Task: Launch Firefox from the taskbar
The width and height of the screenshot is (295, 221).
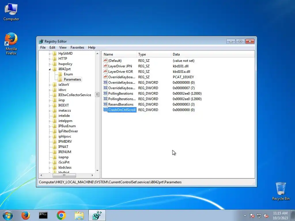Action: (26, 215)
